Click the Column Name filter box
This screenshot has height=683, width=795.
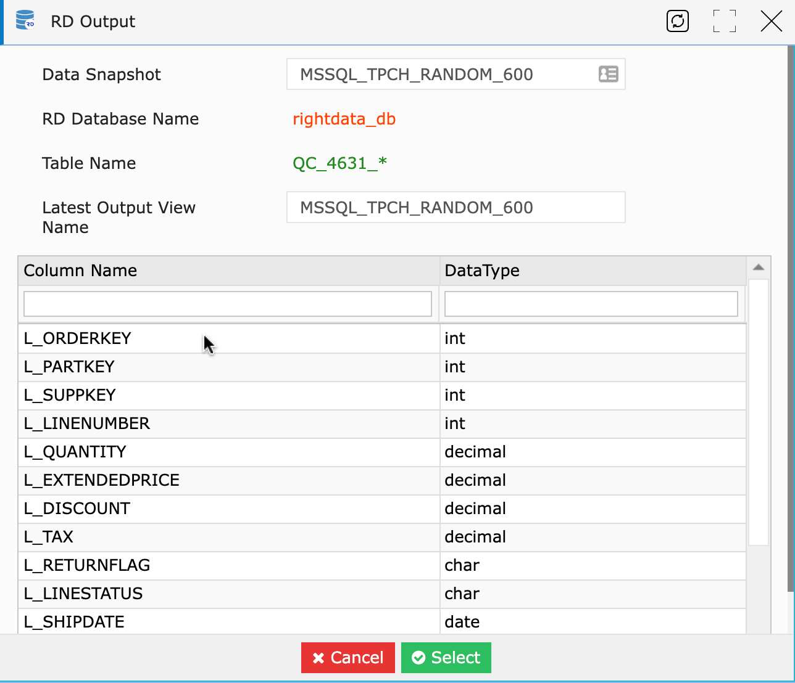[x=227, y=303]
